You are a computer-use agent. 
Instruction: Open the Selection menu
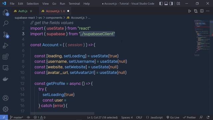[33, 4]
